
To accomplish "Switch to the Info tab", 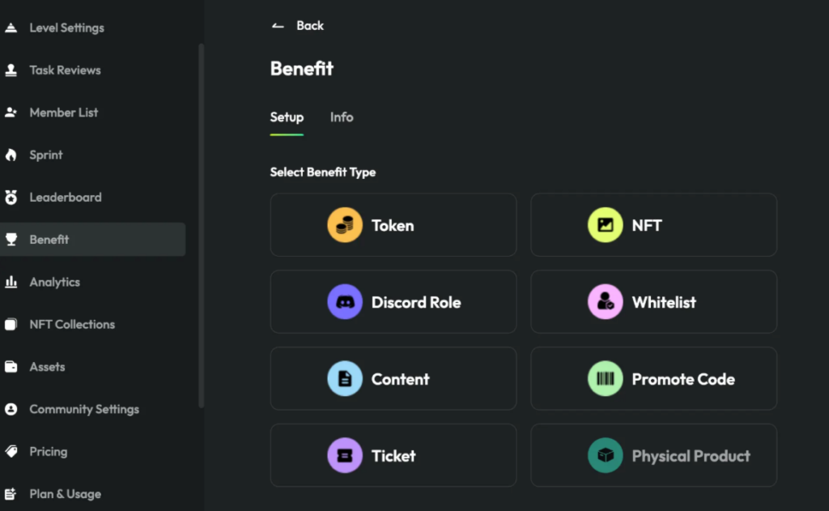I will pos(342,117).
